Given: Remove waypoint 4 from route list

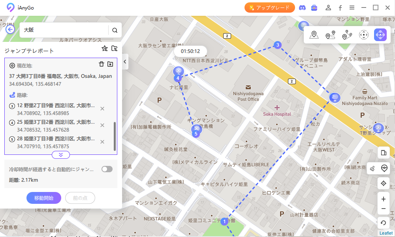Looking at the screenshot, I should 102,125.
